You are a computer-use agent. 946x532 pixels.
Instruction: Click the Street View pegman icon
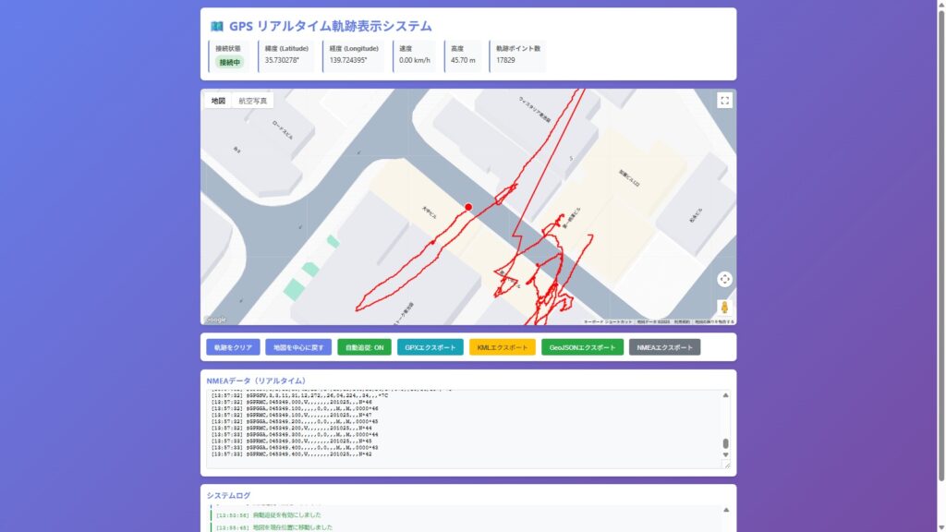tap(724, 308)
